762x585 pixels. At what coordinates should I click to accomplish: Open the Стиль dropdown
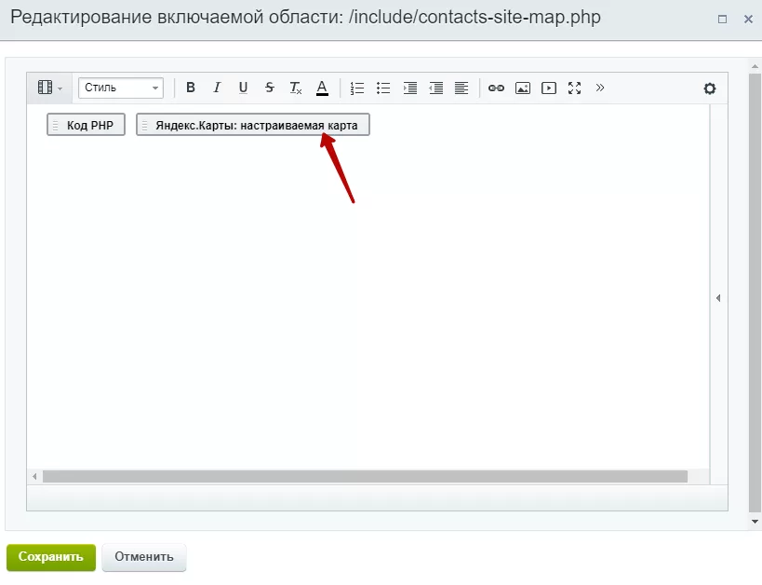(121, 88)
